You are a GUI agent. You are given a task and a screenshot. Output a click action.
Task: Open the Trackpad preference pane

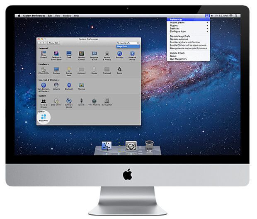coord(107,71)
